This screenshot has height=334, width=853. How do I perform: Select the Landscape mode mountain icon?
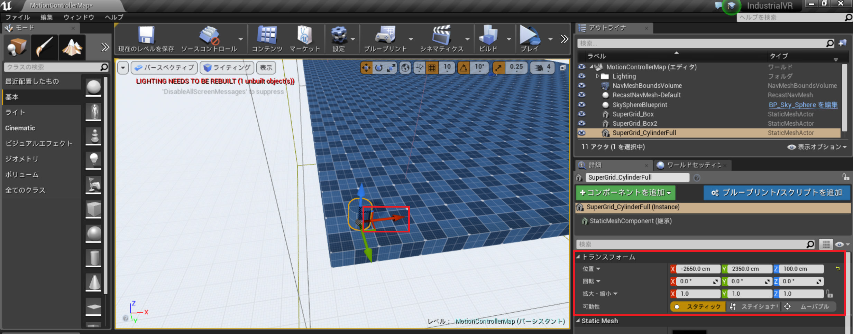coord(72,47)
